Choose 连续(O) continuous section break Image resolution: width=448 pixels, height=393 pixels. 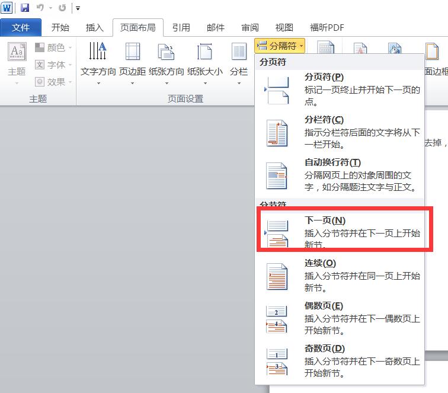click(x=340, y=276)
